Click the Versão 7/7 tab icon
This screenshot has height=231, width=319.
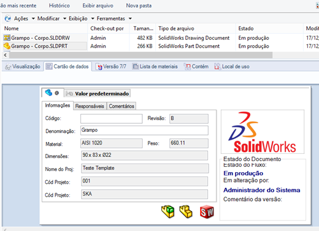tap(99, 67)
